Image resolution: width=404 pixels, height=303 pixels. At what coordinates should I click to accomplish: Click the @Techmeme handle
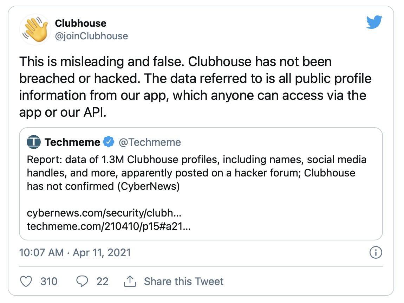[150, 142]
